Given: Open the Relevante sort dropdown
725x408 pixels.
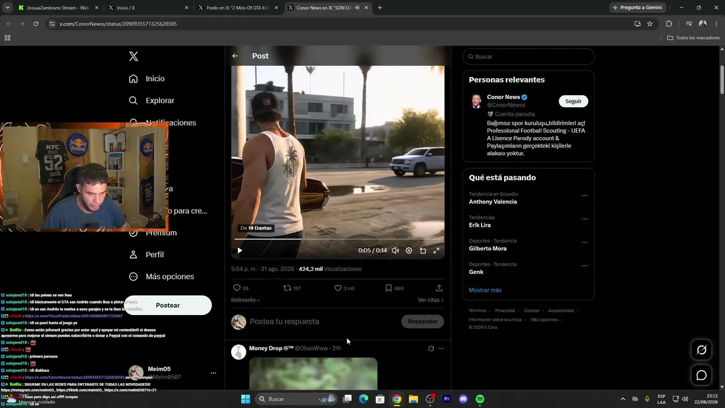Looking at the screenshot, I should (246, 300).
